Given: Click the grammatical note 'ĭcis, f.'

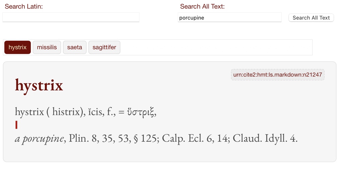Looking at the screenshot, I should click(x=101, y=112).
